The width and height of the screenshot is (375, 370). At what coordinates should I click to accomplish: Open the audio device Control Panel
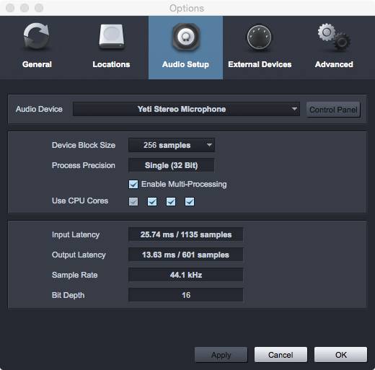333,110
